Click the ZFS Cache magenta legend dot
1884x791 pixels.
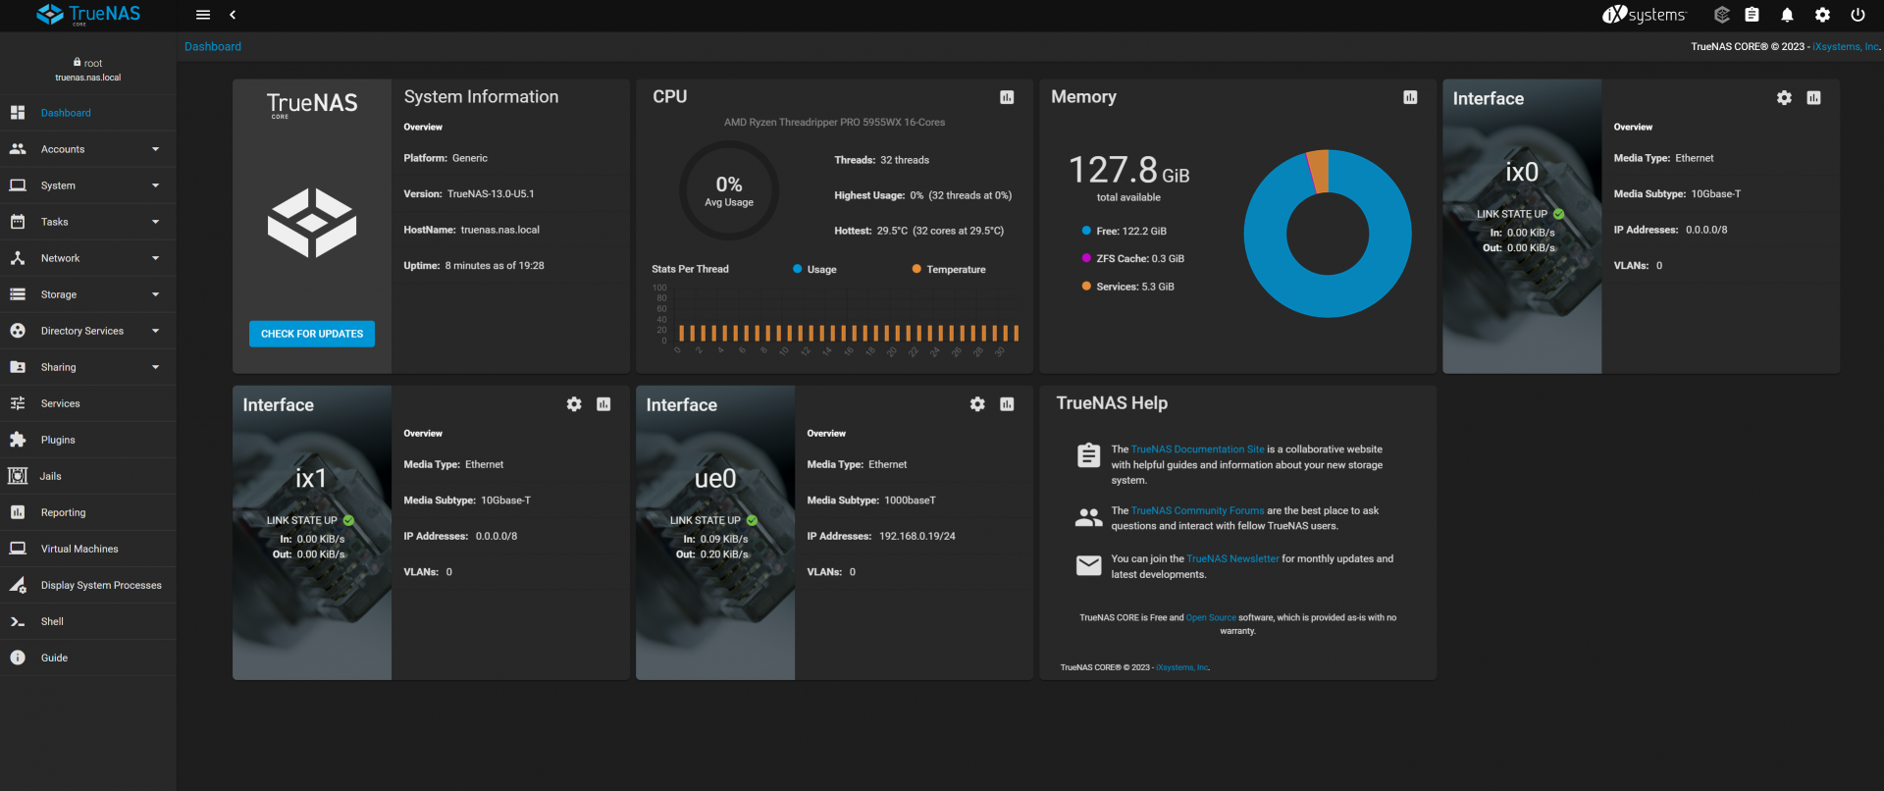pos(1086,258)
